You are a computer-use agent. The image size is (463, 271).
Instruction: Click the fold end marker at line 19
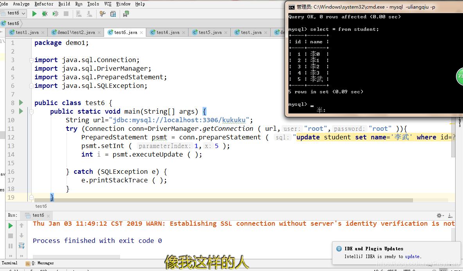[x=31, y=197]
